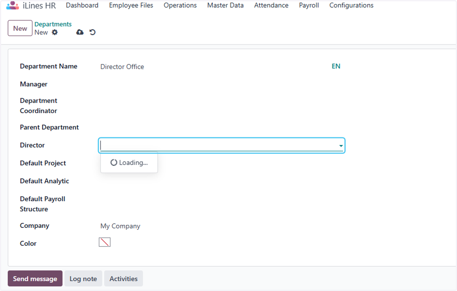
Task: Open the Activities tab
Action: pos(123,278)
